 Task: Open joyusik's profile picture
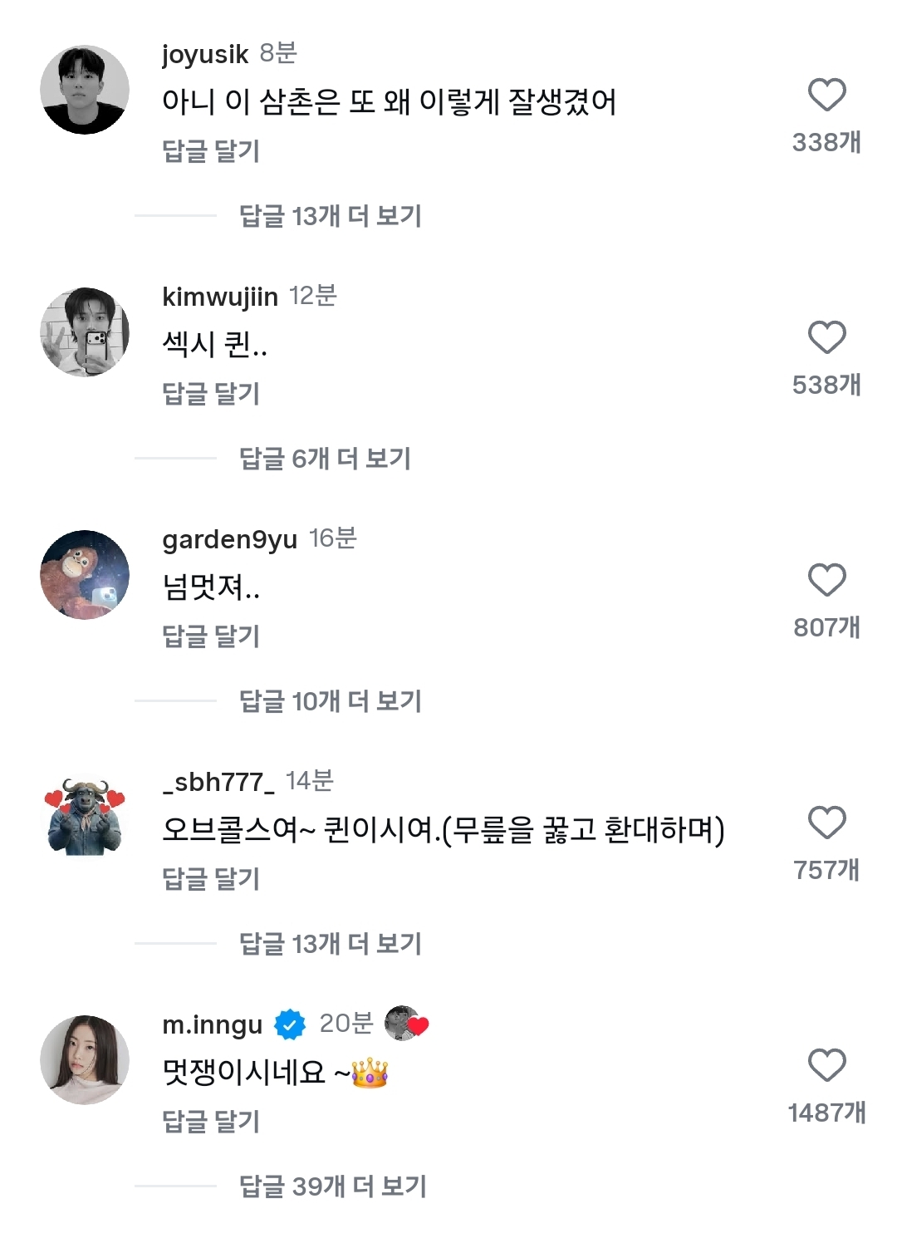85,90
